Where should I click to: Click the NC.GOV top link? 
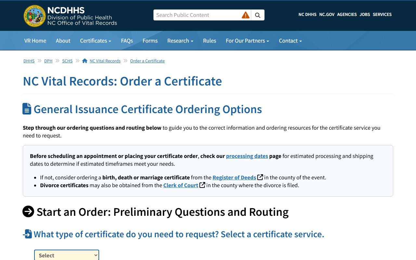point(327,15)
